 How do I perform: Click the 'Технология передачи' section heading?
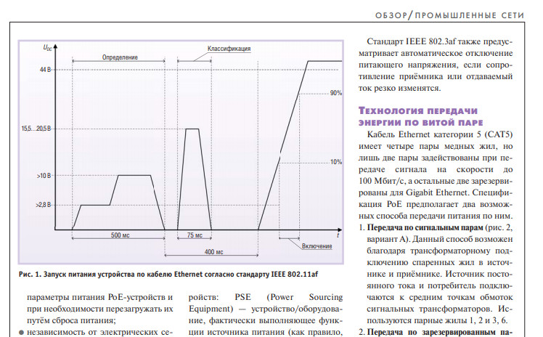420,110
